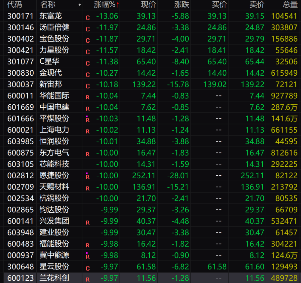Select stock code 000937

20,255
